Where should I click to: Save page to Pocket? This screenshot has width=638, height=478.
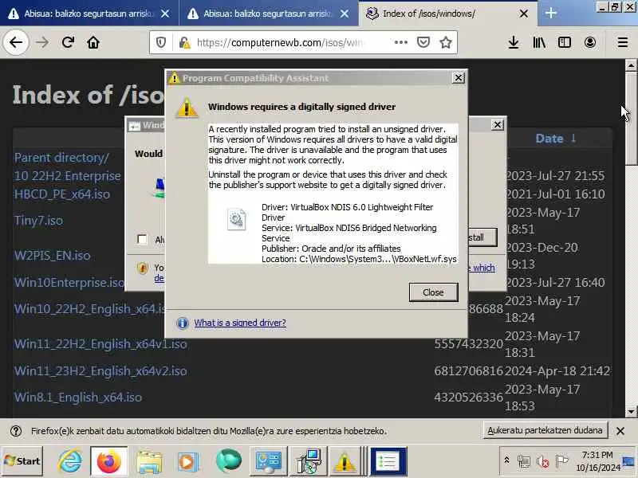[x=423, y=42]
